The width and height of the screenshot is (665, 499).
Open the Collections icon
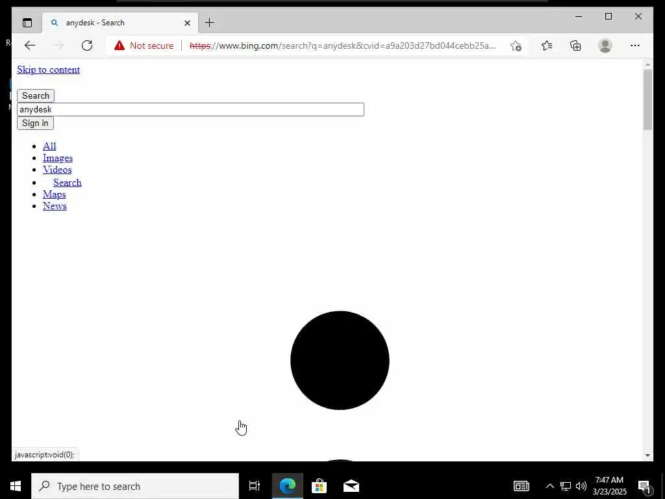(575, 45)
